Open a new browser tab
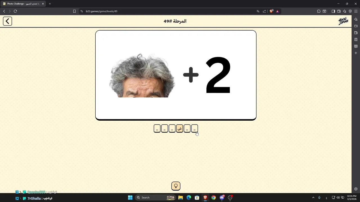 point(50,4)
